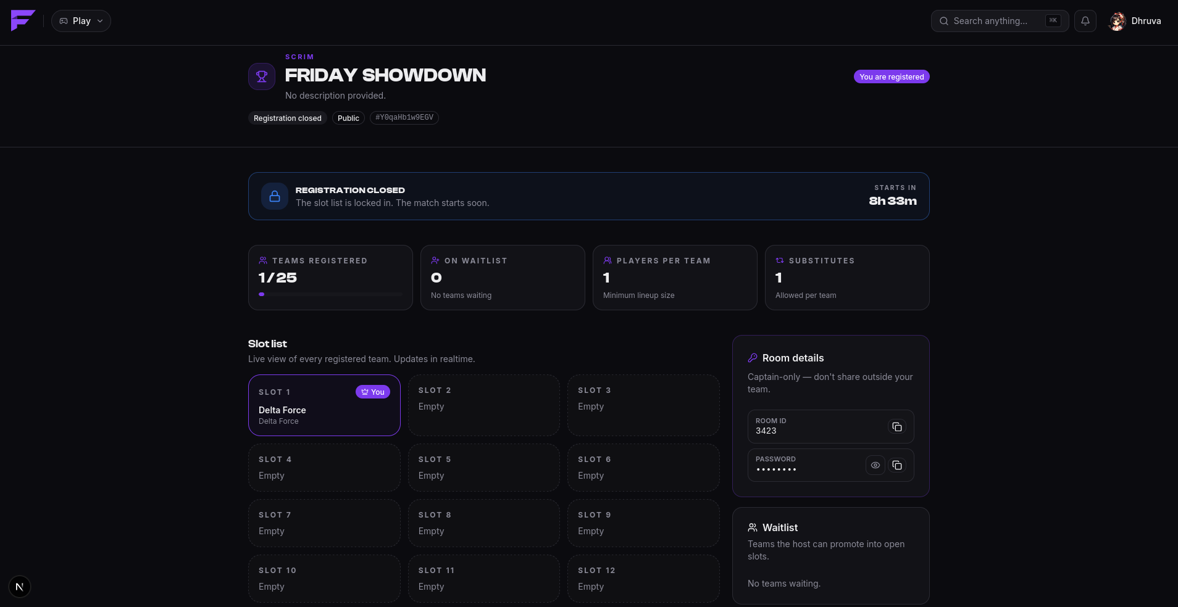The width and height of the screenshot is (1178, 607).
Task: Click the Room details key icon
Action: pos(753,358)
